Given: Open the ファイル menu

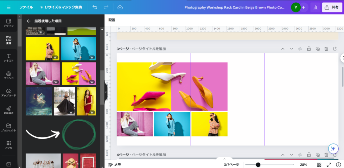Looking at the screenshot, I should point(26,7).
